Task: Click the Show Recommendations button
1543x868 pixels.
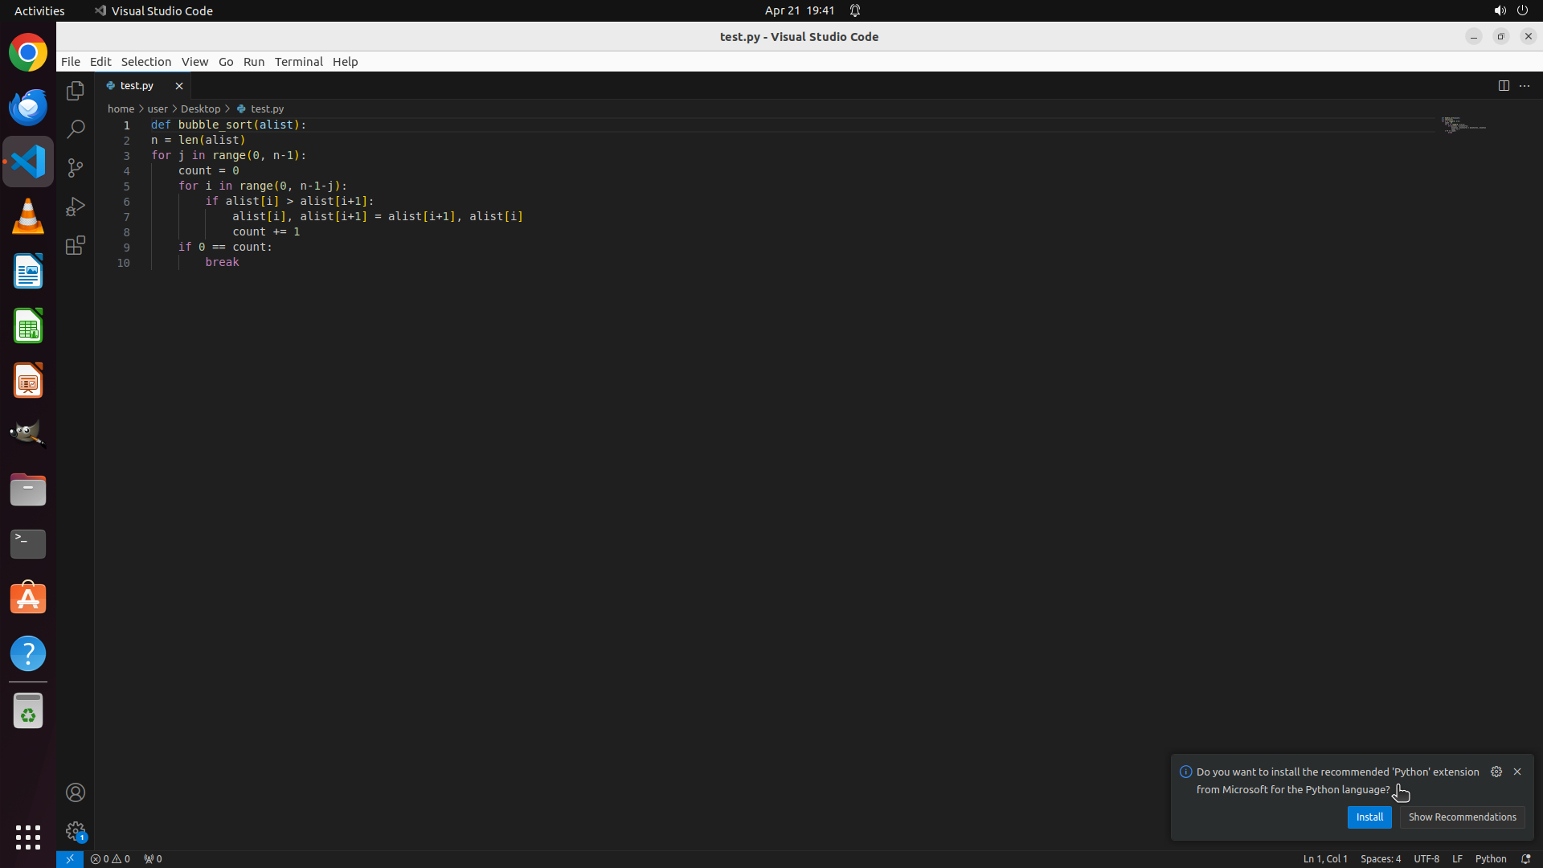Action: coord(1462,817)
